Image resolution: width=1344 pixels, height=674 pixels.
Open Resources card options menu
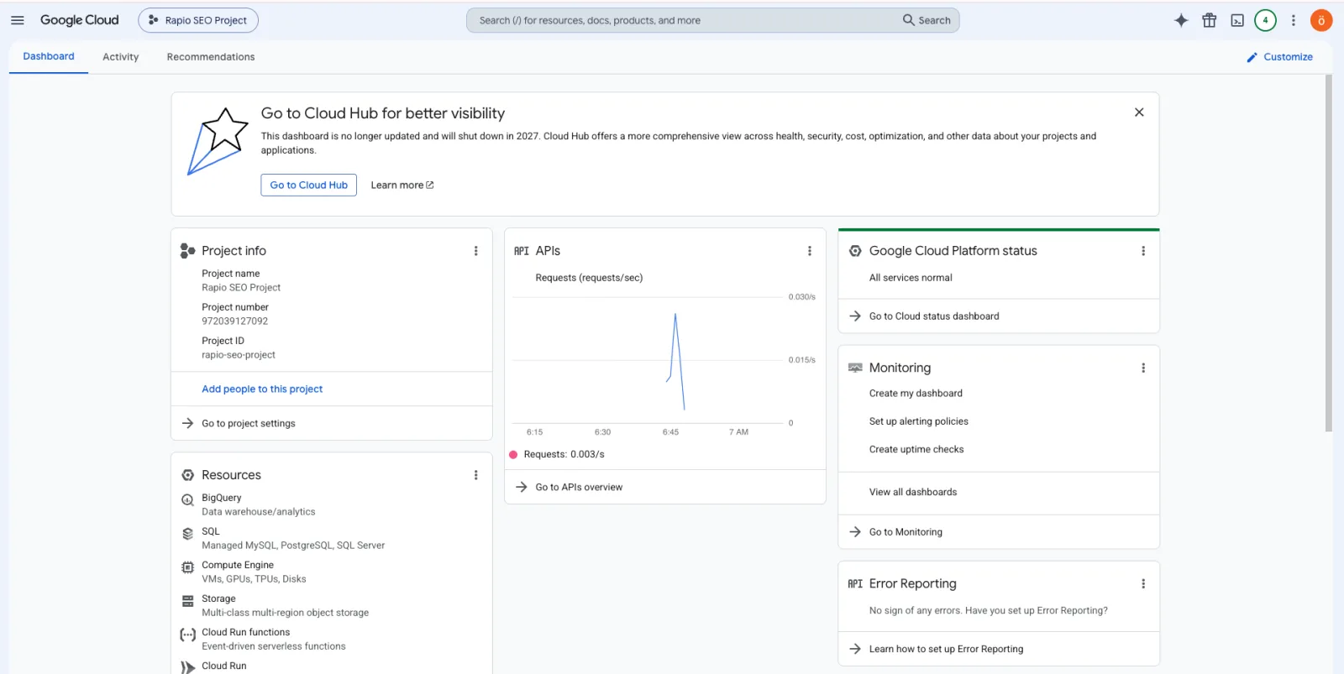[x=476, y=475]
